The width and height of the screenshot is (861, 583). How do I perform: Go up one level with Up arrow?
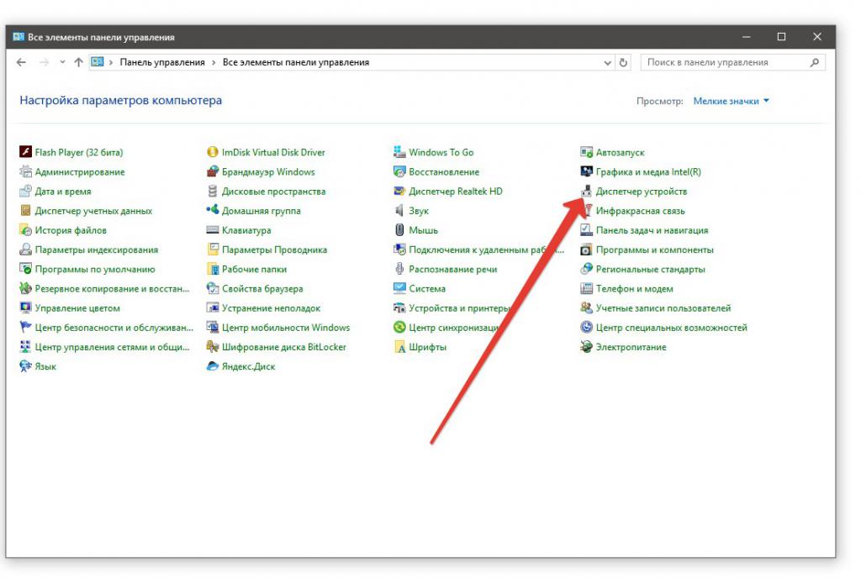(78, 62)
